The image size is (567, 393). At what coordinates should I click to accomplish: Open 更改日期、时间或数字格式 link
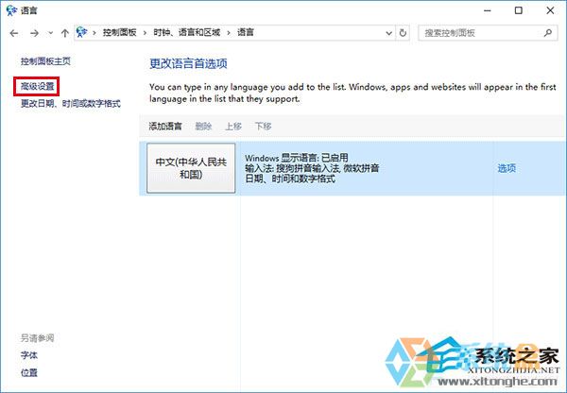point(71,104)
